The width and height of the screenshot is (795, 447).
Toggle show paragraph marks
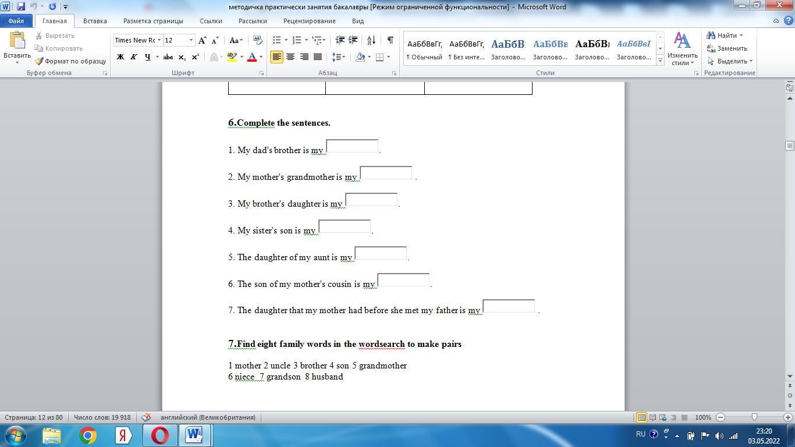(390, 40)
